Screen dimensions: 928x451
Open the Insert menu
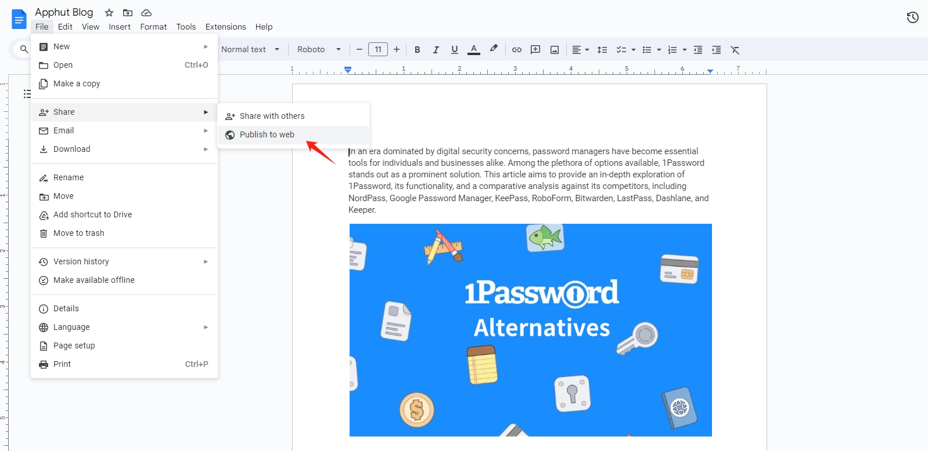tap(120, 27)
